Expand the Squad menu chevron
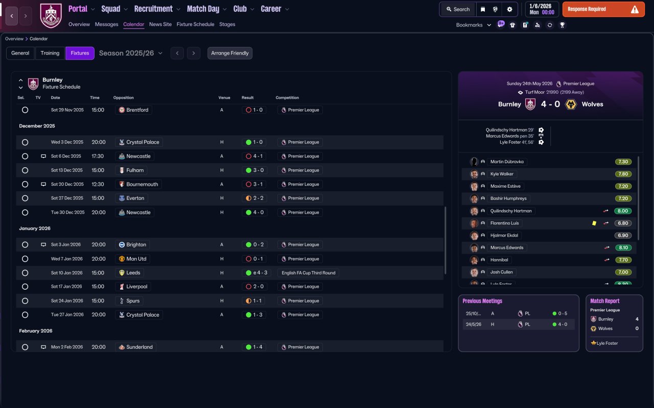Viewport: 654px width, 408px height. (x=126, y=9)
